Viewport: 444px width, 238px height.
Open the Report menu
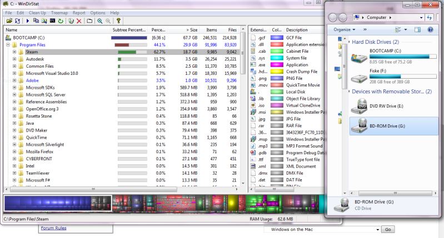click(x=79, y=13)
